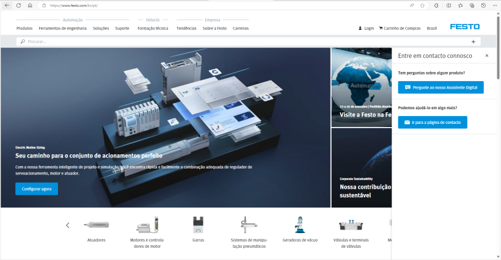501x260 pixels.
Task: Reload the page with refresh icon
Action: click(x=18, y=5)
